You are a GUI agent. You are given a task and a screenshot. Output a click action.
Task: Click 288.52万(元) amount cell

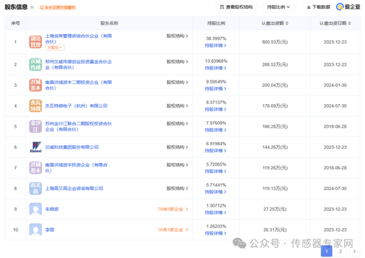[x=275, y=64]
